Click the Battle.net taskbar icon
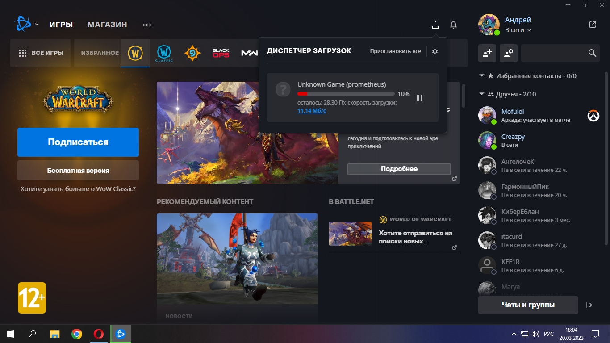The width and height of the screenshot is (610, 343). [121, 334]
